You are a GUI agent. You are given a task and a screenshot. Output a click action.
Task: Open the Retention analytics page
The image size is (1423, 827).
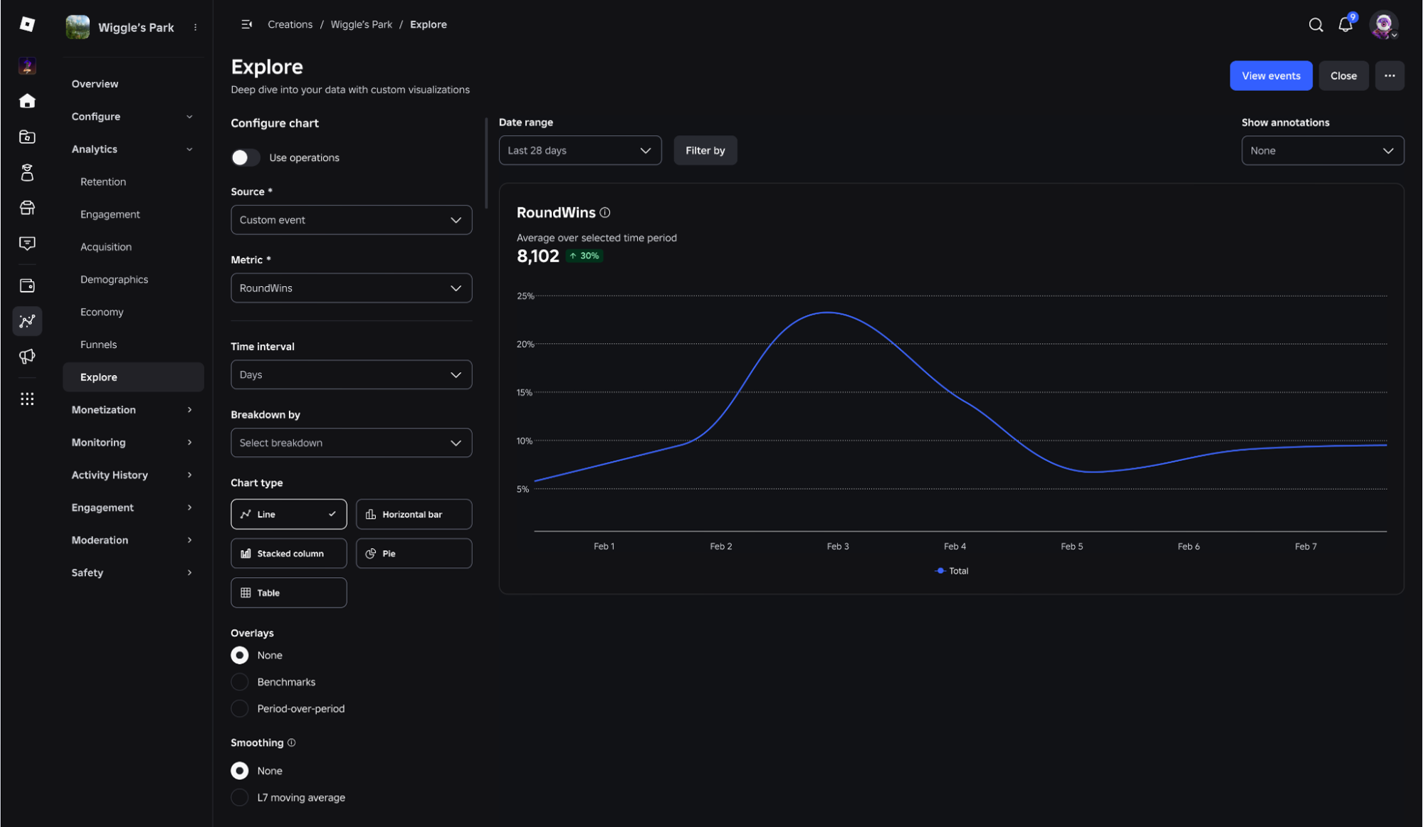point(103,181)
